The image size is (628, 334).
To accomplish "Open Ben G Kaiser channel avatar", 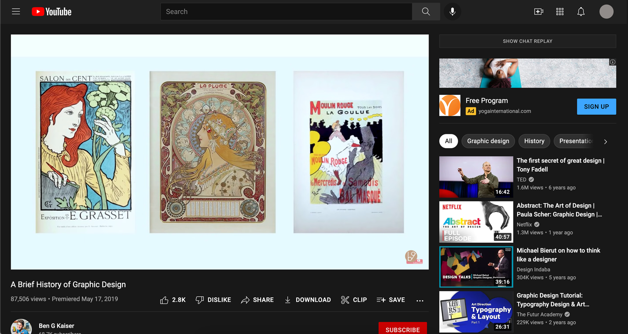I will coord(21,327).
